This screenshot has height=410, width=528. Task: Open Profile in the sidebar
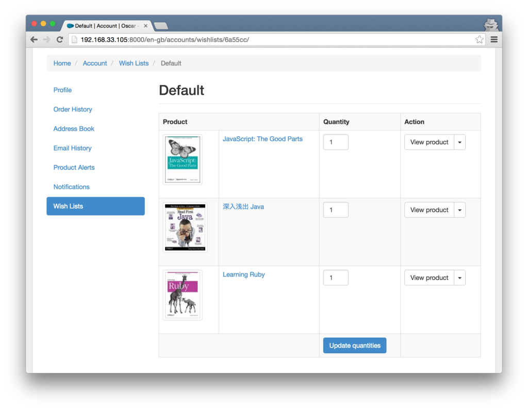62,90
